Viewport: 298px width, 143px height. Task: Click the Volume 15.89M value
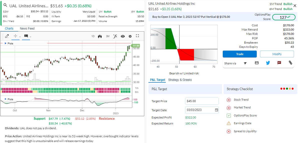140,21
